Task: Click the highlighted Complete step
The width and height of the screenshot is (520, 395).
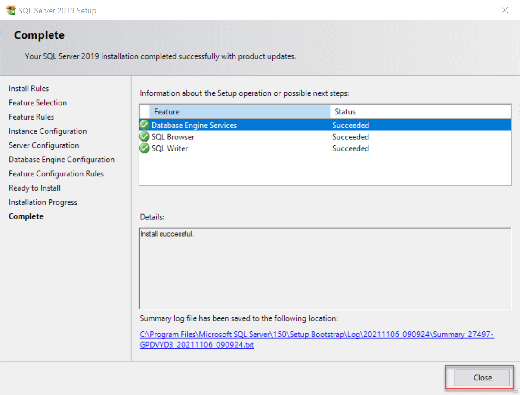Action: pyautogui.click(x=26, y=216)
